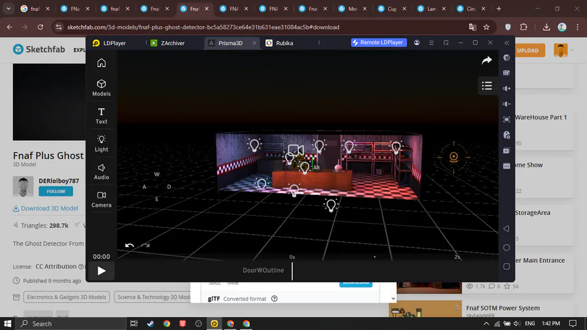The width and height of the screenshot is (587, 330).
Task: Open Chrome tab search dropdown
Action: click(x=8, y=8)
